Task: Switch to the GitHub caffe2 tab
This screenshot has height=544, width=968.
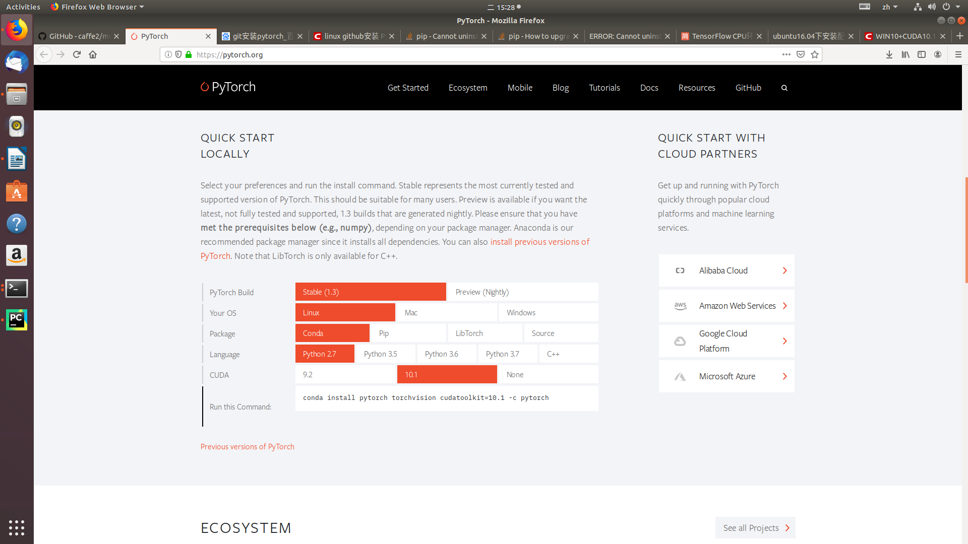Action: (x=78, y=36)
